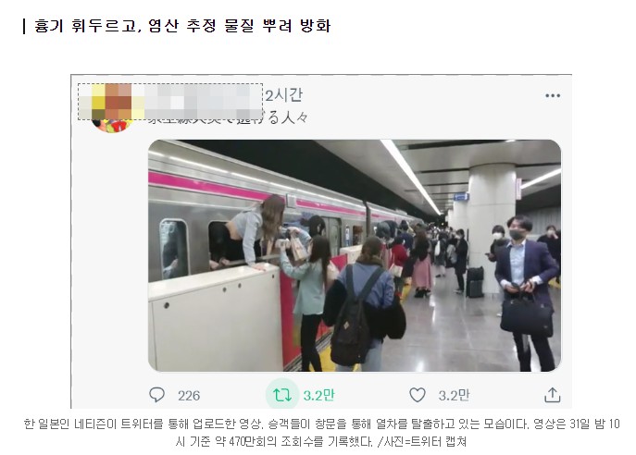This screenshot has width=636, height=455.
Task: Click the blurred username of the tweet
Action: 203,102
